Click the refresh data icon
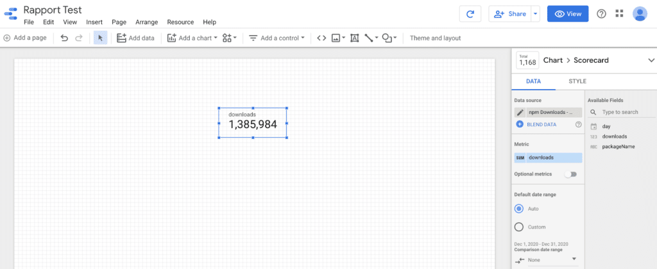The image size is (657, 269). pos(470,14)
